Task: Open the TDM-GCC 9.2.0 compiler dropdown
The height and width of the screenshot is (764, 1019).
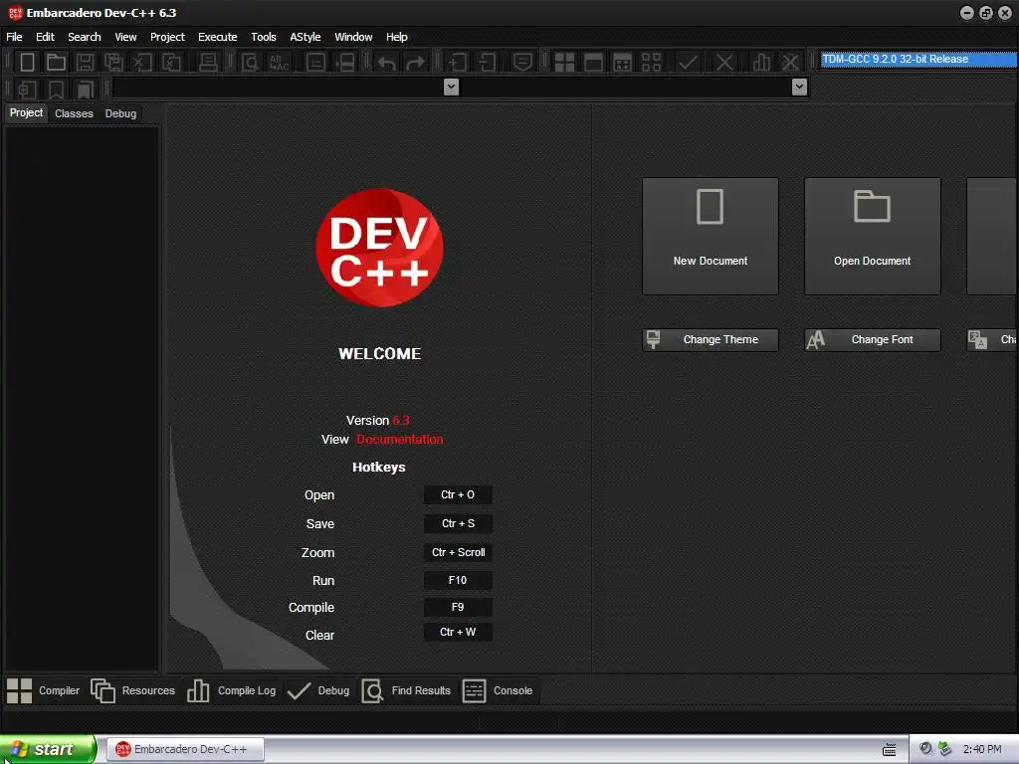Action: (x=918, y=59)
